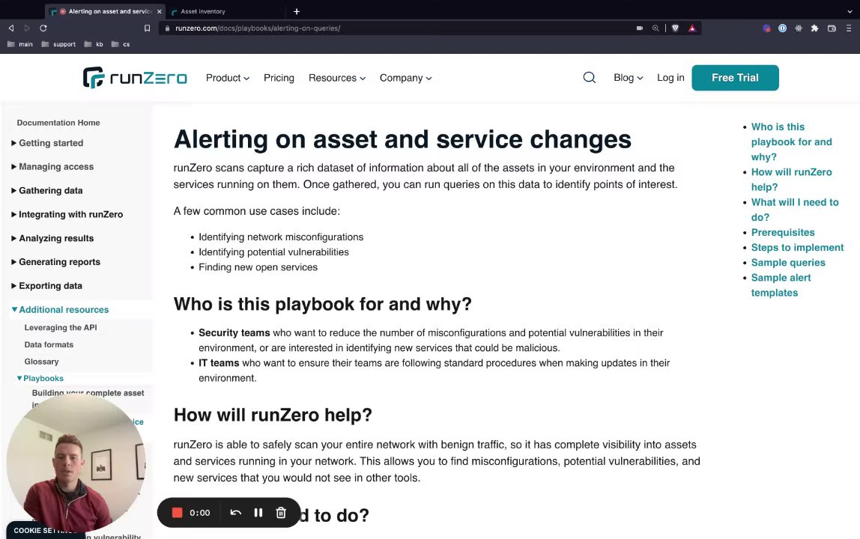The width and height of the screenshot is (860, 539).
Task: Select the Alerting on asset and service tab
Action: coord(105,11)
